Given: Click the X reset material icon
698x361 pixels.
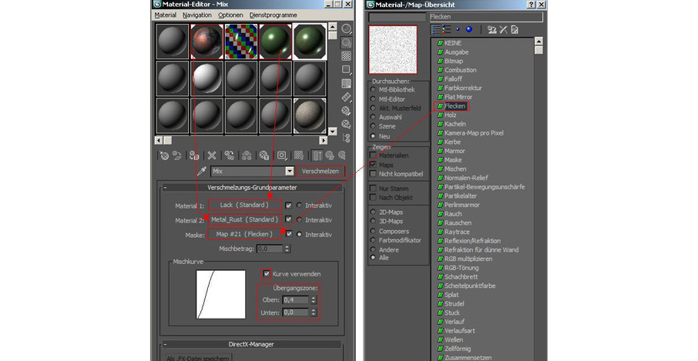Looking at the screenshot, I should (211, 155).
